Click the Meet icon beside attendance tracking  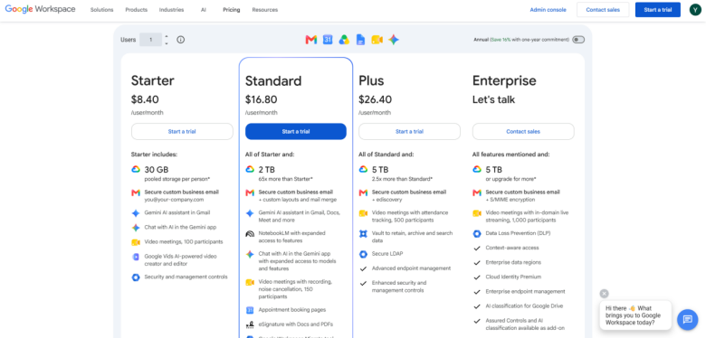(x=363, y=213)
